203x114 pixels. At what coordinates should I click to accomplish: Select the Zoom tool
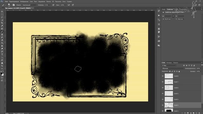pyautogui.click(x=2, y=66)
